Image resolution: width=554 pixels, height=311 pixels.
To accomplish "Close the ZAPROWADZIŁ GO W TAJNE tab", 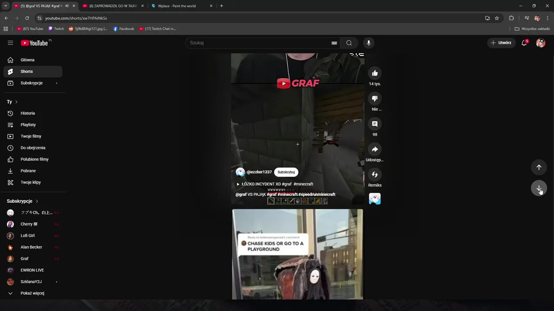I will pyautogui.click(x=142, y=6).
